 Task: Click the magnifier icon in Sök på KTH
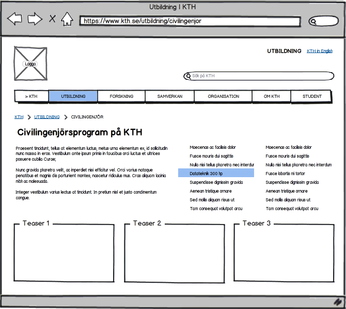tap(188, 76)
